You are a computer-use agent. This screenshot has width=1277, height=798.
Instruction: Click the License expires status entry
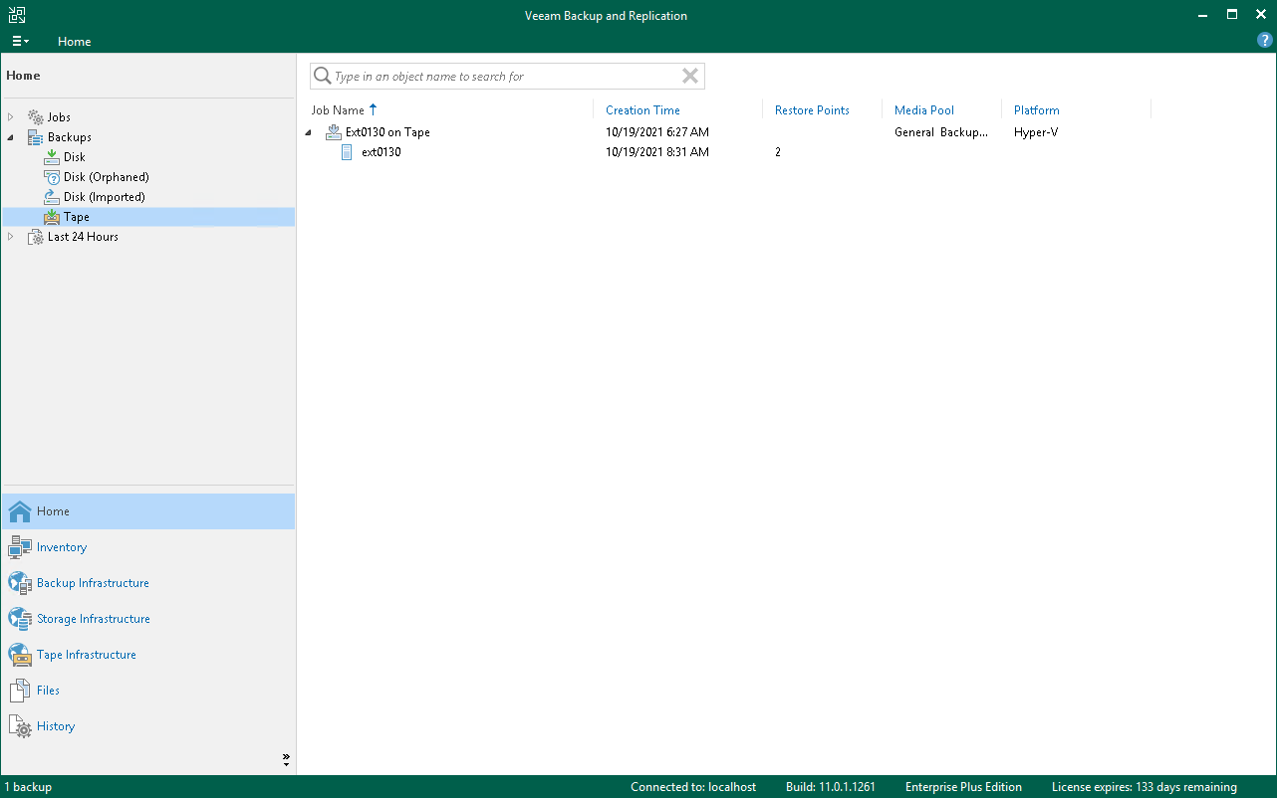[1145, 787]
